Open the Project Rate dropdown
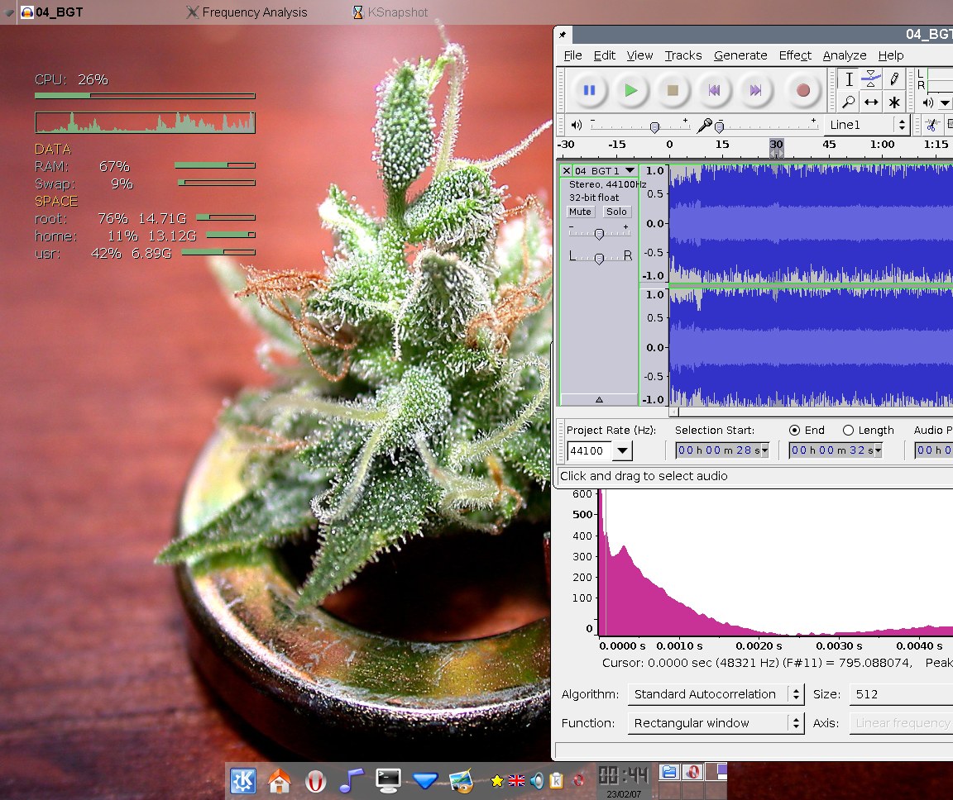Image resolution: width=953 pixels, height=800 pixels. click(622, 451)
